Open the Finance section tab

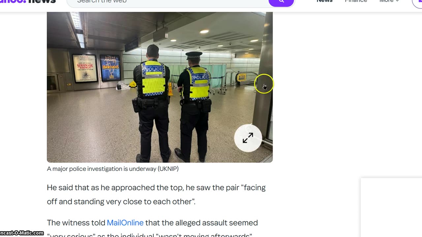[x=356, y=1]
